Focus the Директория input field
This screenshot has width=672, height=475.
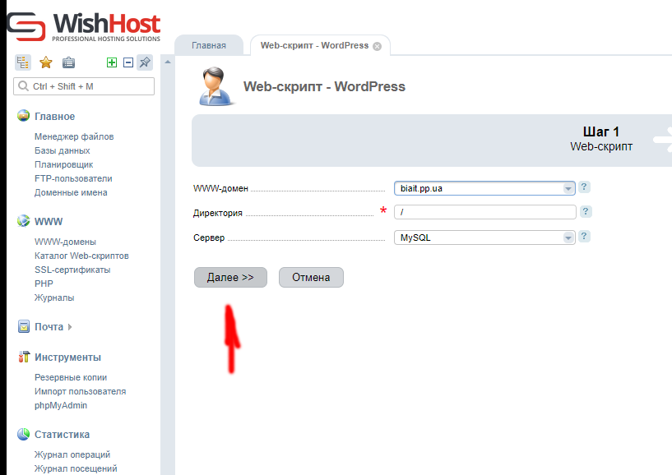tap(485, 212)
